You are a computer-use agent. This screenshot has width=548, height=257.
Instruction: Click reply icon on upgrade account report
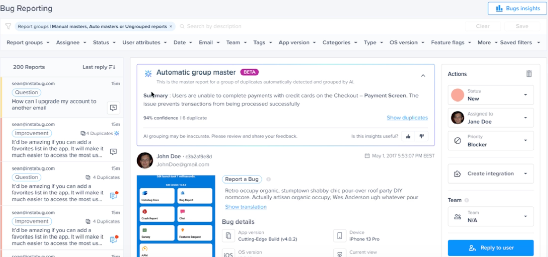[x=113, y=108]
